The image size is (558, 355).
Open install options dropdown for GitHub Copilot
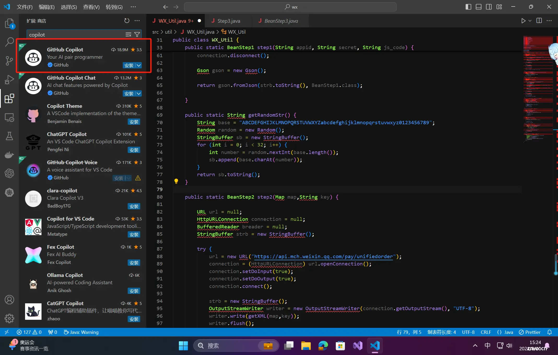point(139,65)
